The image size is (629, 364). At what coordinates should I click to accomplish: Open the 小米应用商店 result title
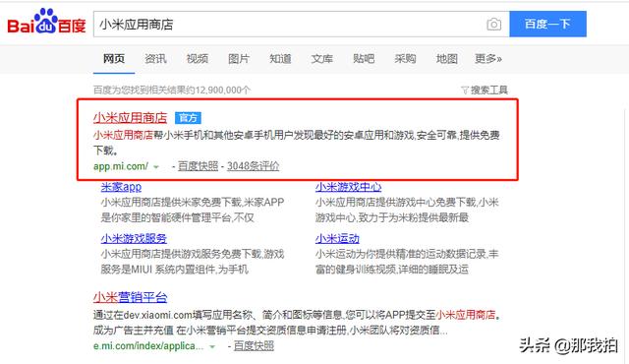tap(130, 118)
